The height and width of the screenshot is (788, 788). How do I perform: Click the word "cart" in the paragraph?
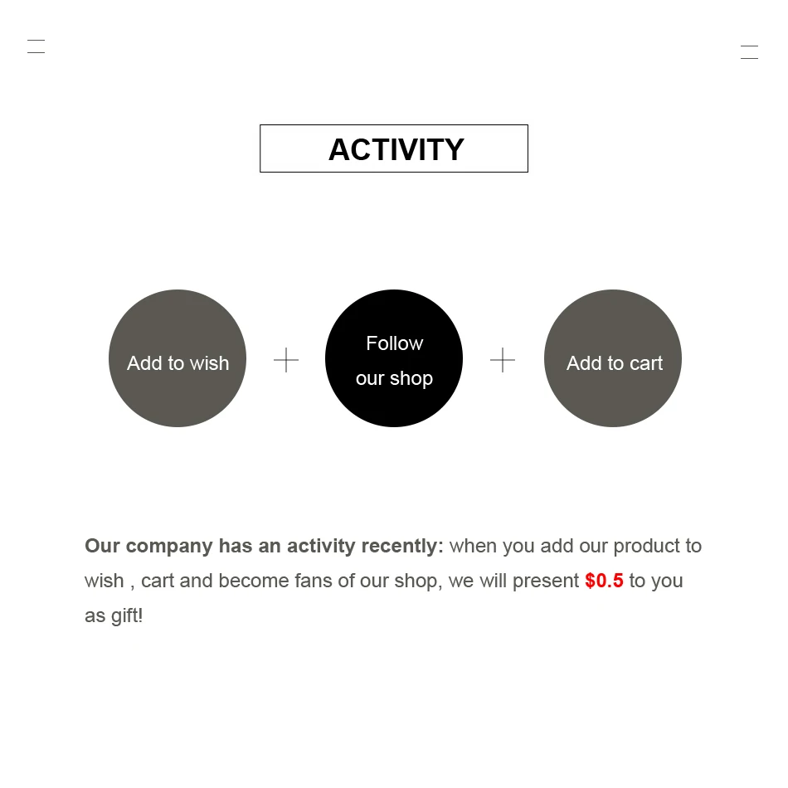(158, 581)
